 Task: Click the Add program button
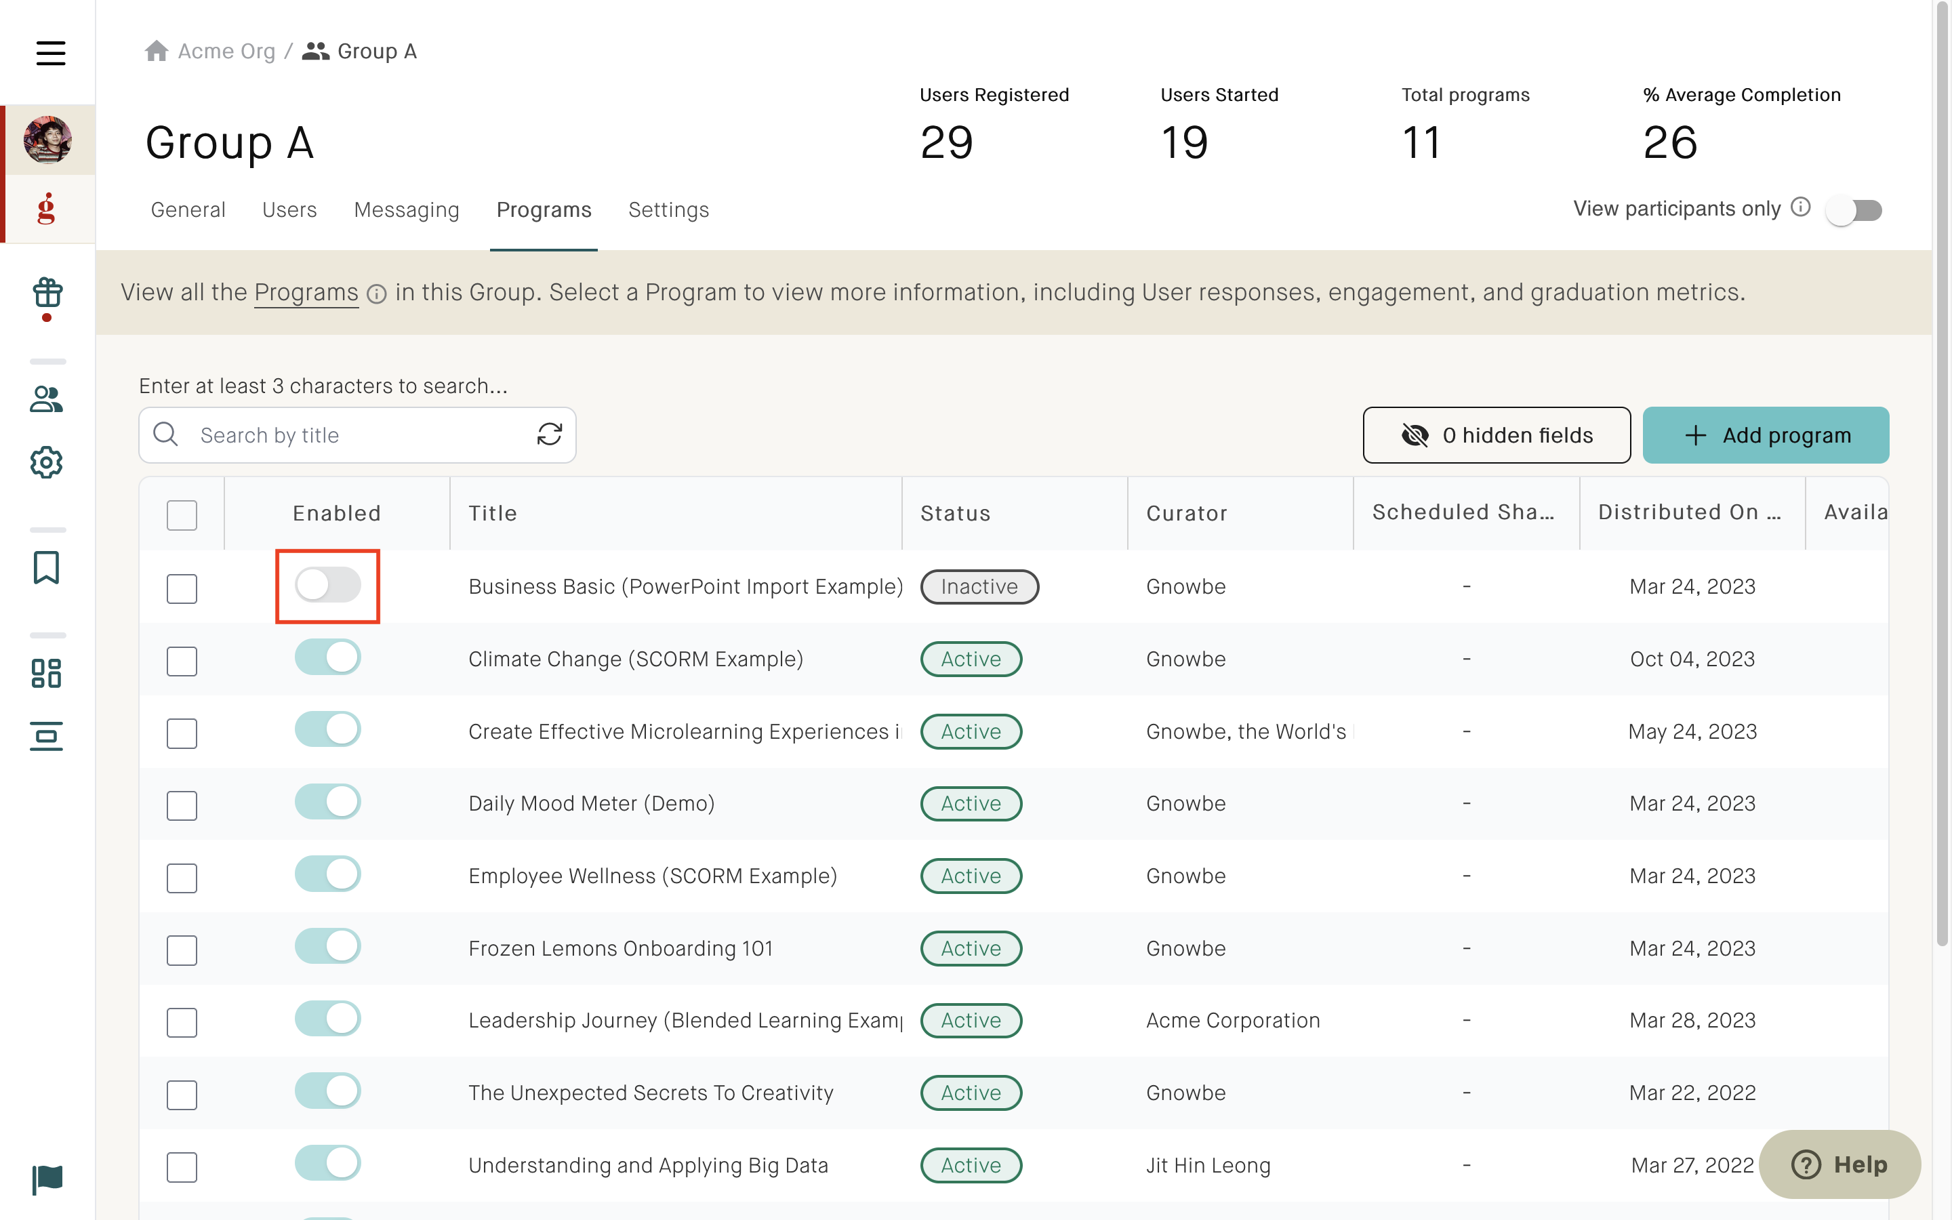point(1766,435)
